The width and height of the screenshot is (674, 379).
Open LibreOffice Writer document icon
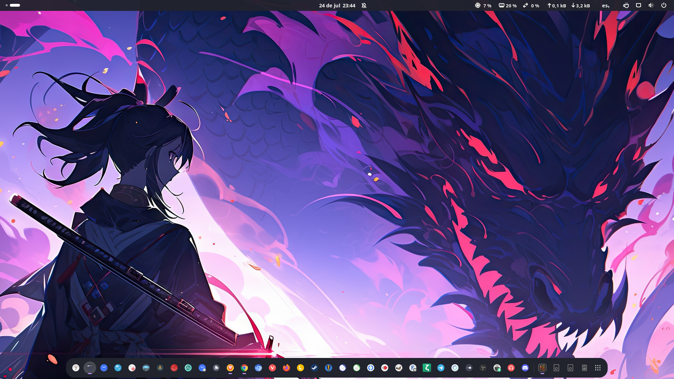[343, 368]
